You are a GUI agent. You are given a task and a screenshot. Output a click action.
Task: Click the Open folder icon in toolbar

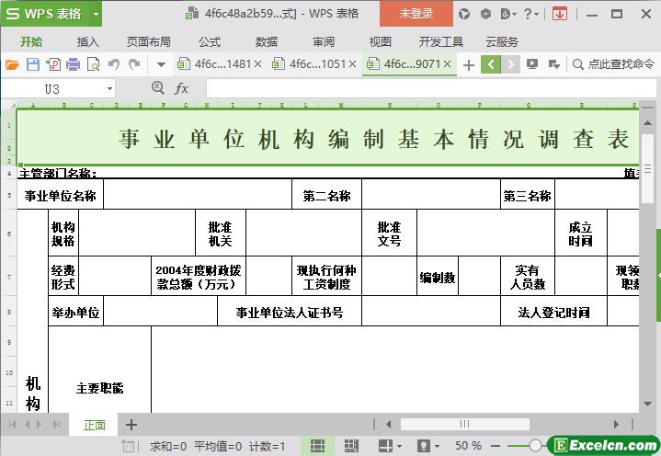coord(12,64)
